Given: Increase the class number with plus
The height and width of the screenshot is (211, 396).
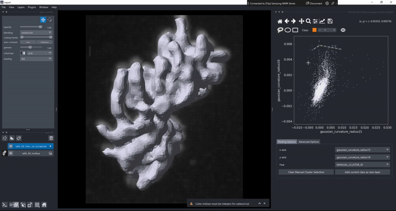Looking at the screenshot, I should (334, 30).
